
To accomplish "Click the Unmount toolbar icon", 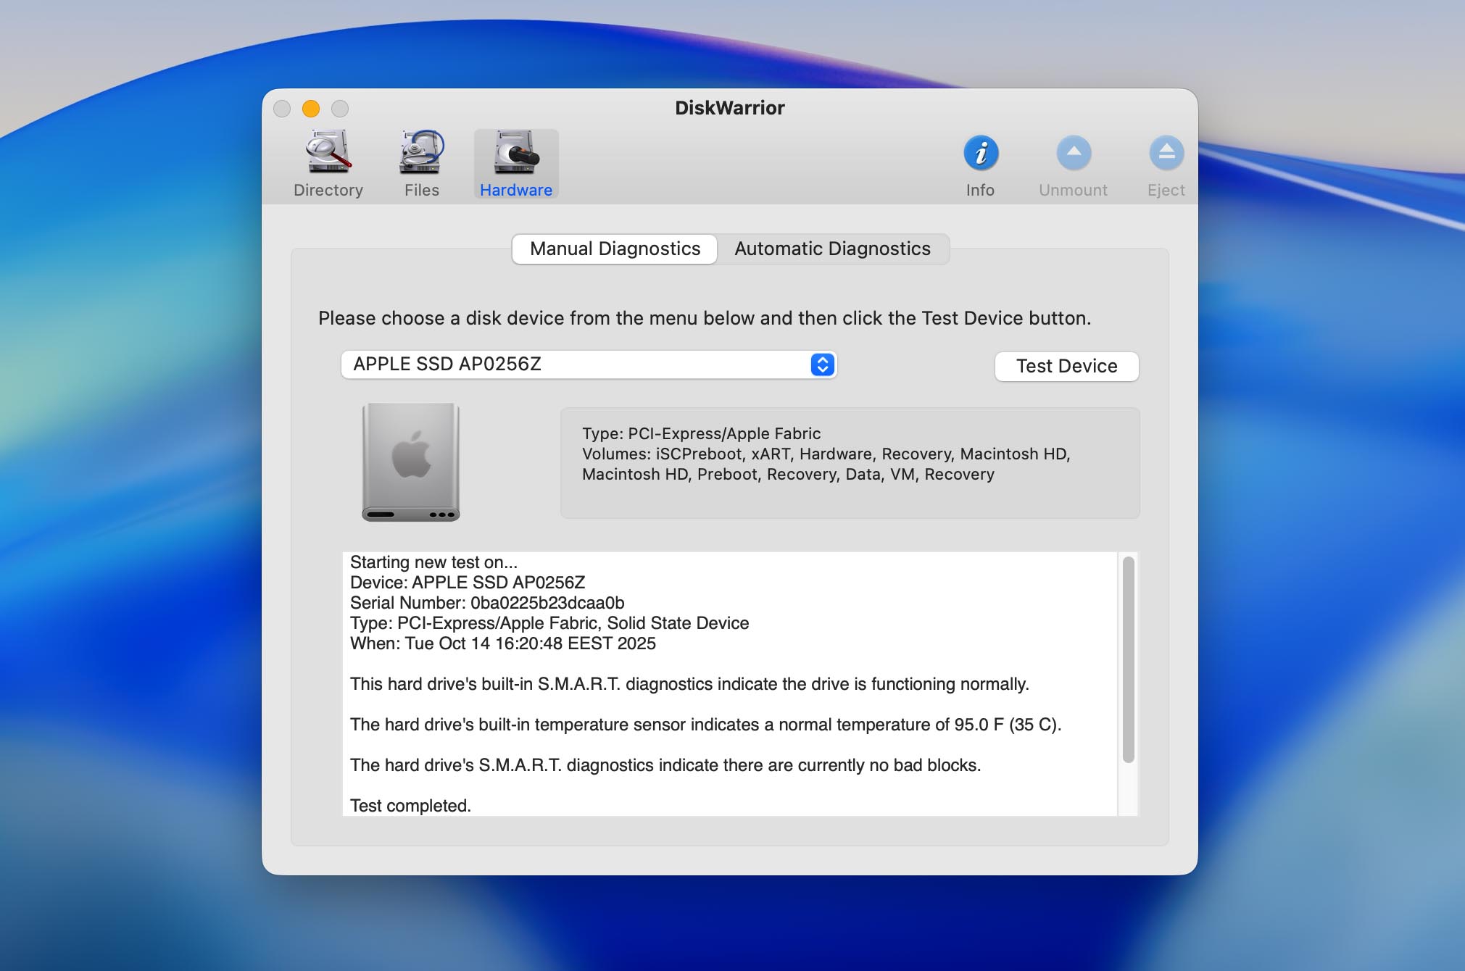I will [1073, 153].
